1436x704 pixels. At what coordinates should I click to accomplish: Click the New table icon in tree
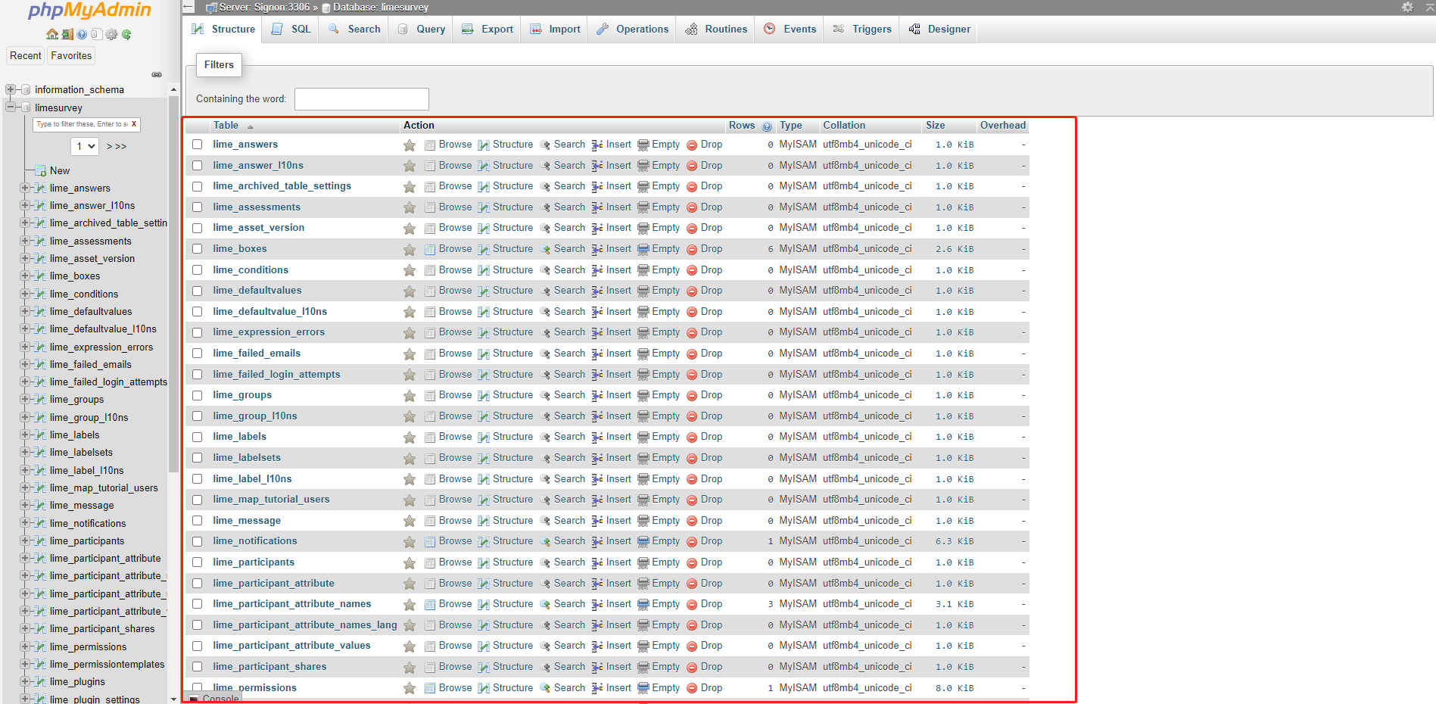coord(41,171)
